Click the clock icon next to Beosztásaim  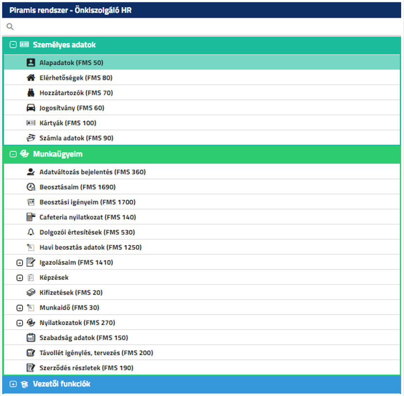[x=31, y=187]
